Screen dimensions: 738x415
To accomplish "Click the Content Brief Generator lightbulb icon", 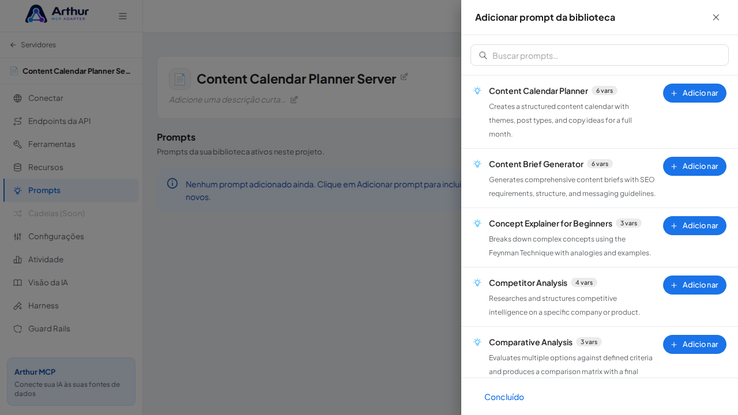I will (x=477, y=164).
